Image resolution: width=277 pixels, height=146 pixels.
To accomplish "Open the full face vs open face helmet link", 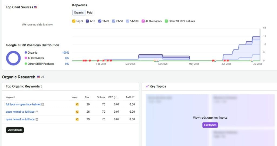I will pyautogui.click(x=23, y=104).
